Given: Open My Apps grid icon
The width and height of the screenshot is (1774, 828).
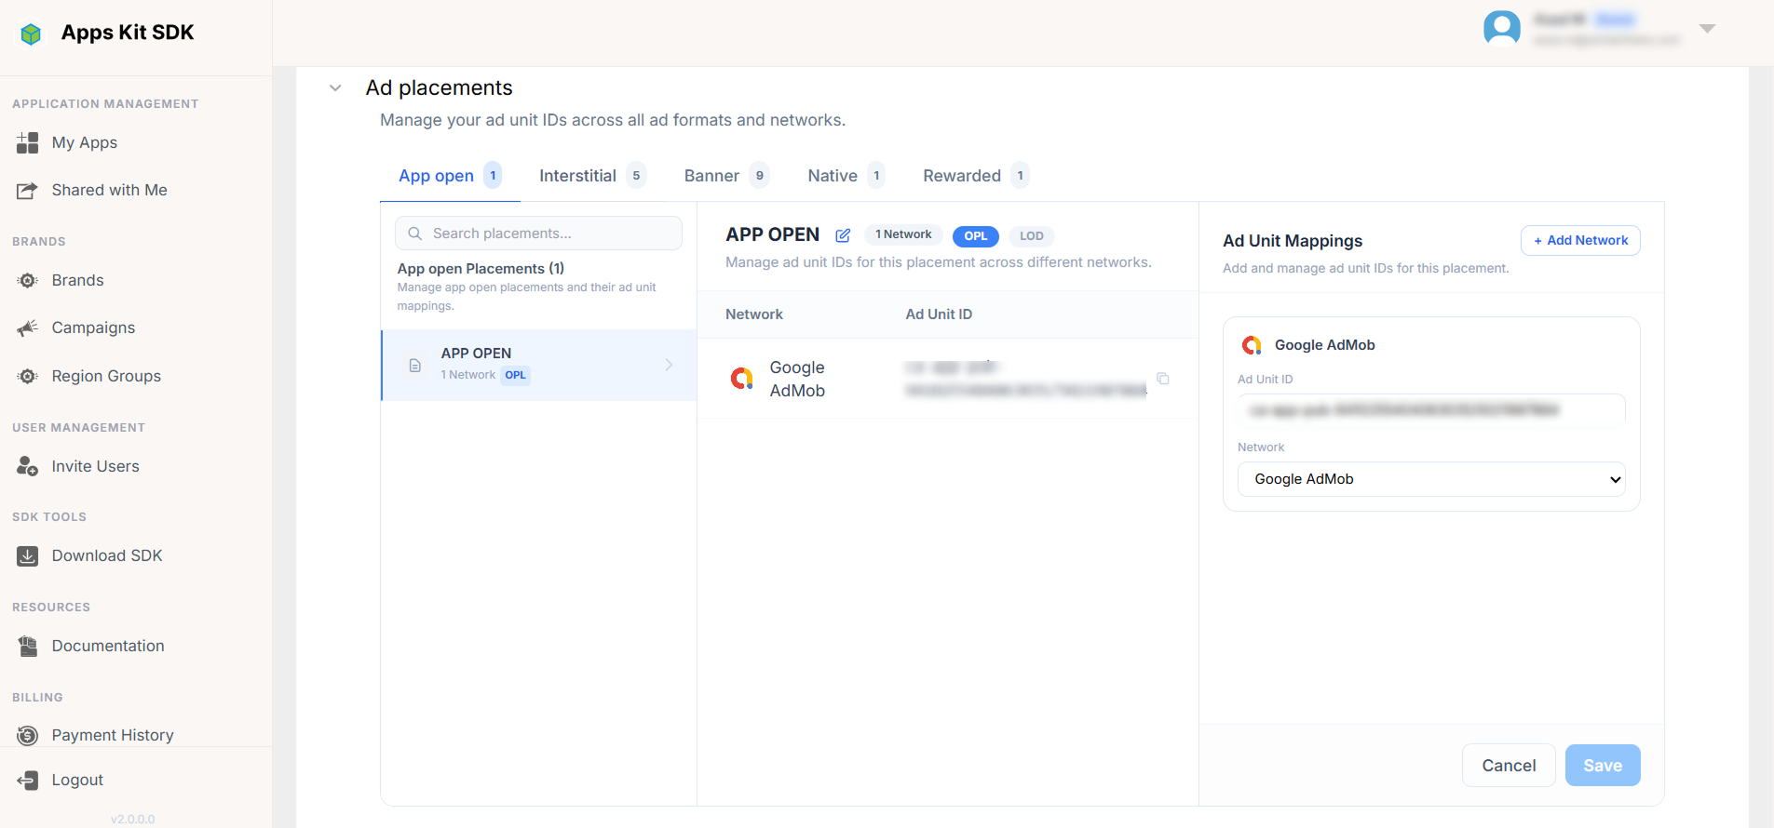Looking at the screenshot, I should (x=28, y=142).
